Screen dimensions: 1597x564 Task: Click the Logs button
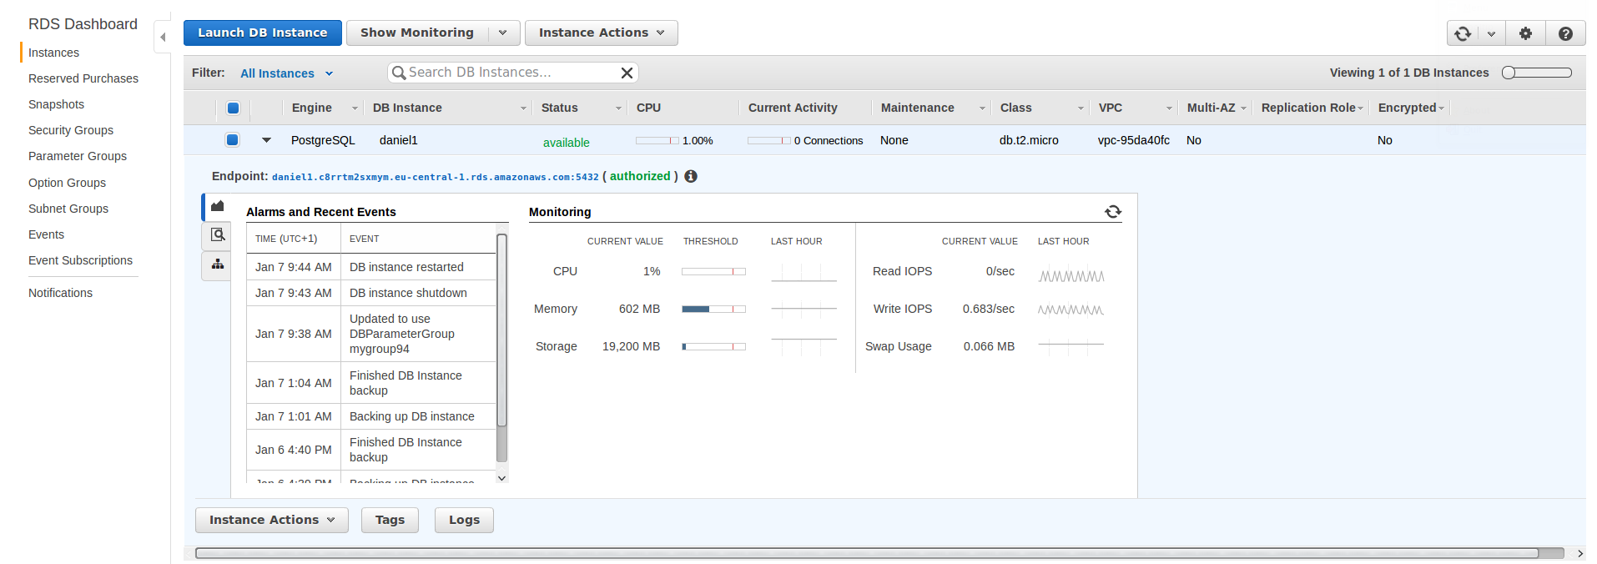click(464, 520)
